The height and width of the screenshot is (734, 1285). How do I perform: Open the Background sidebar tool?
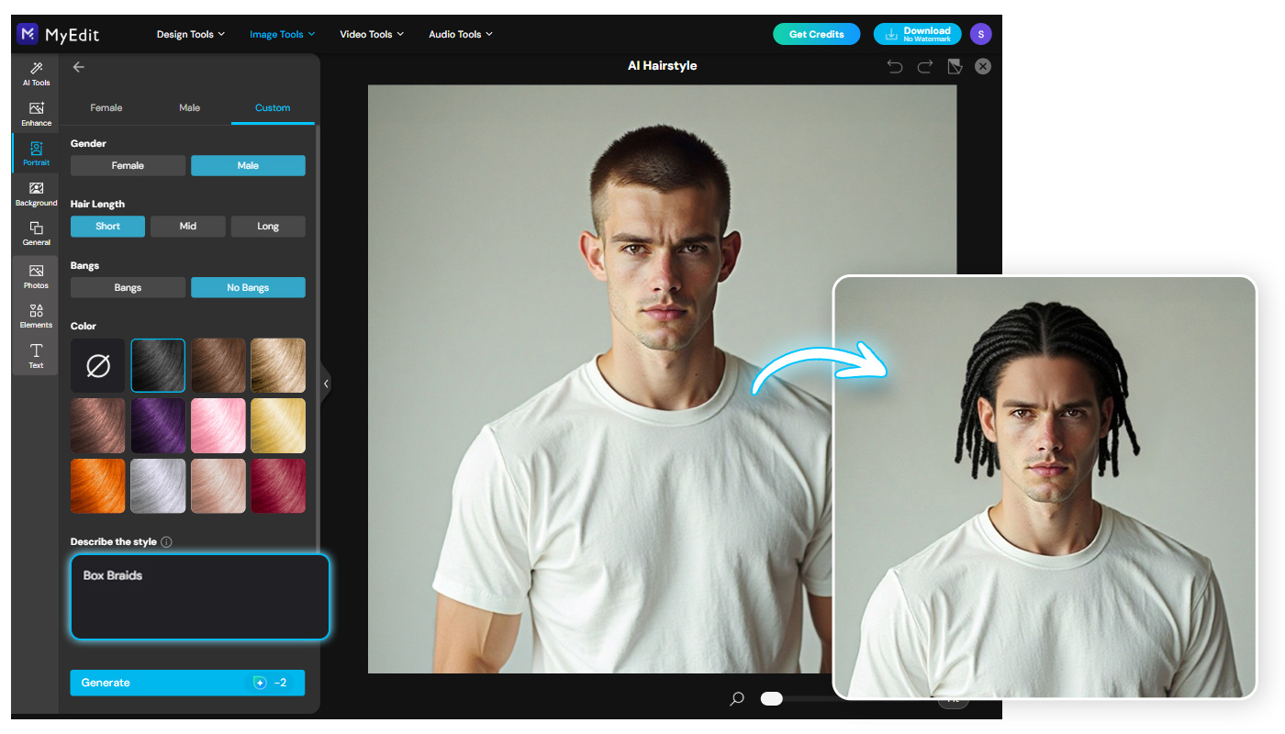click(x=37, y=194)
